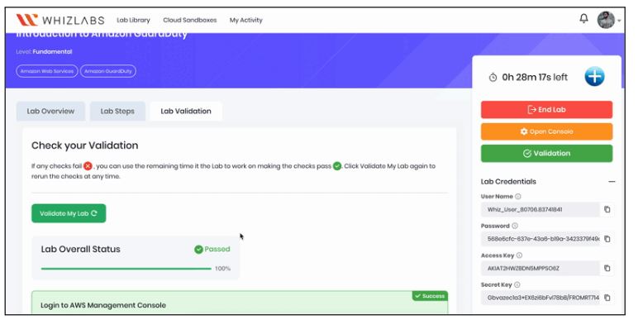Collapse the Lab Credentials section
The width and height of the screenshot is (643, 334).
click(x=612, y=181)
